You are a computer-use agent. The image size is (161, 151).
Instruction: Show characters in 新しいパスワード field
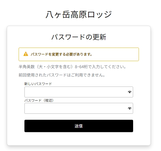click(130, 92)
